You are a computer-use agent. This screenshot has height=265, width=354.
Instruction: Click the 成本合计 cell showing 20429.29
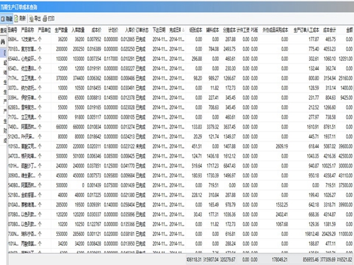pos(329,234)
